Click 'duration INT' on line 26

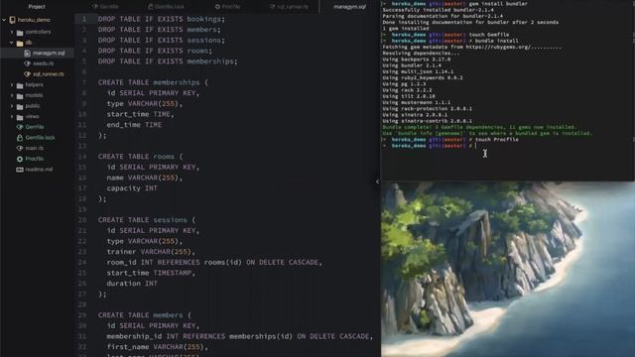tap(132, 284)
